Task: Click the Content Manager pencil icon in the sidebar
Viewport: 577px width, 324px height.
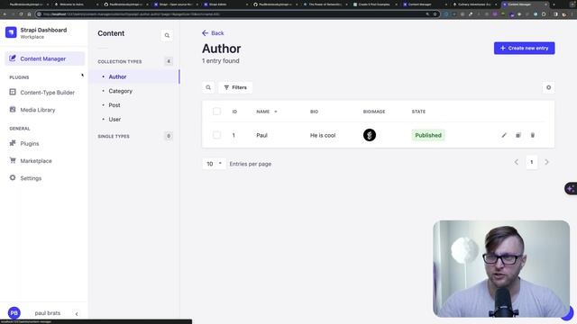Action: point(13,58)
